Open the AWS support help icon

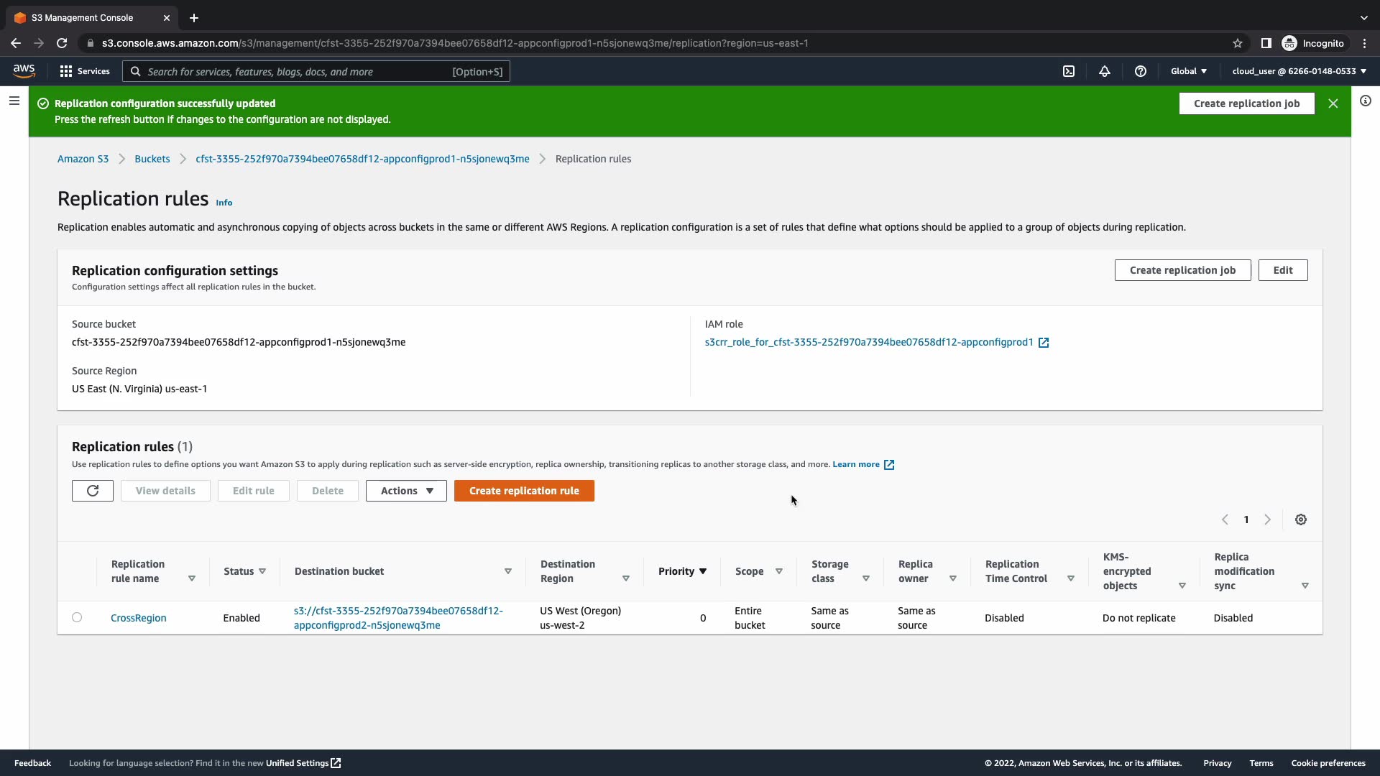coord(1141,71)
